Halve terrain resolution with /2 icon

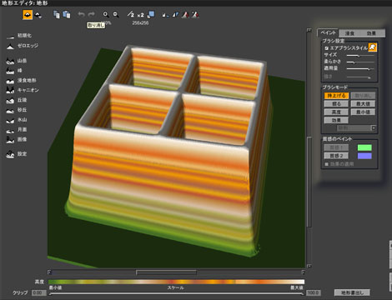pos(130,14)
